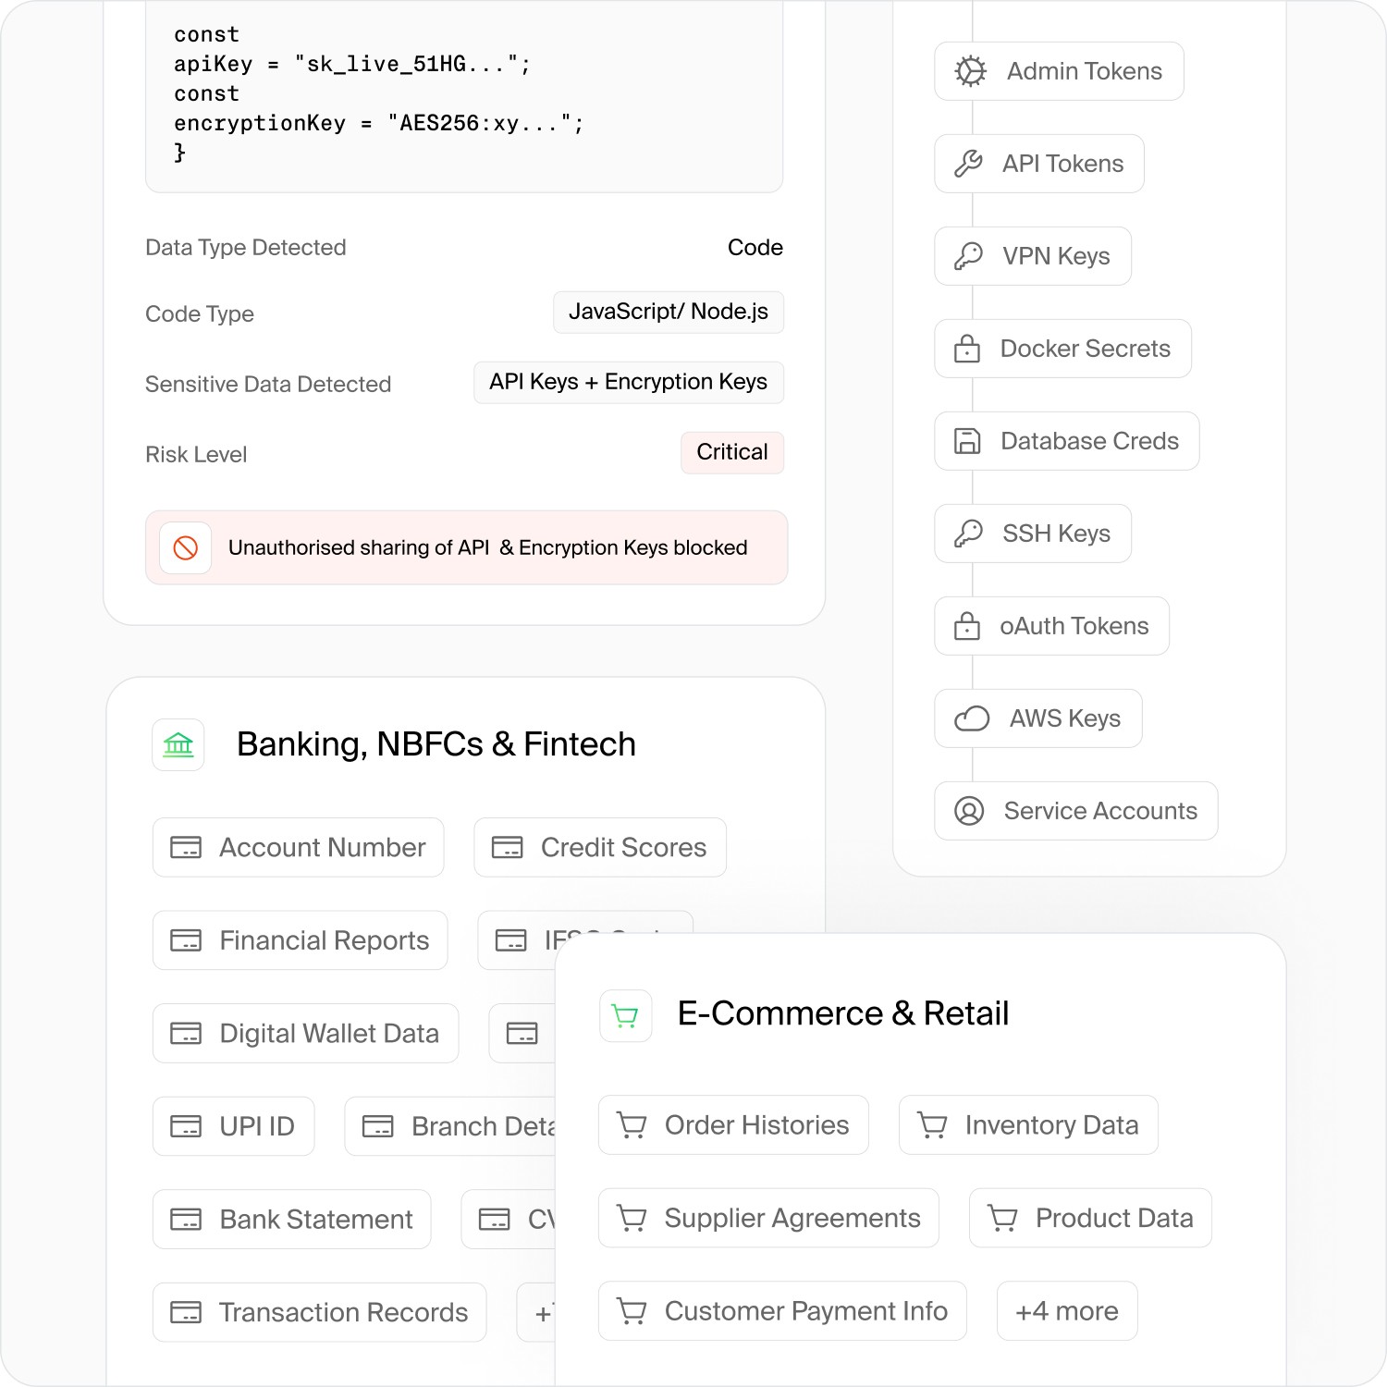Click the cart icon beside Product Data

point(1002,1218)
